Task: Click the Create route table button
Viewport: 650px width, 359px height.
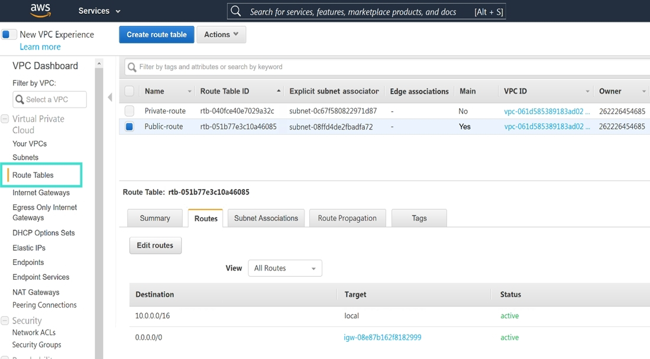Action: [156, 34]
